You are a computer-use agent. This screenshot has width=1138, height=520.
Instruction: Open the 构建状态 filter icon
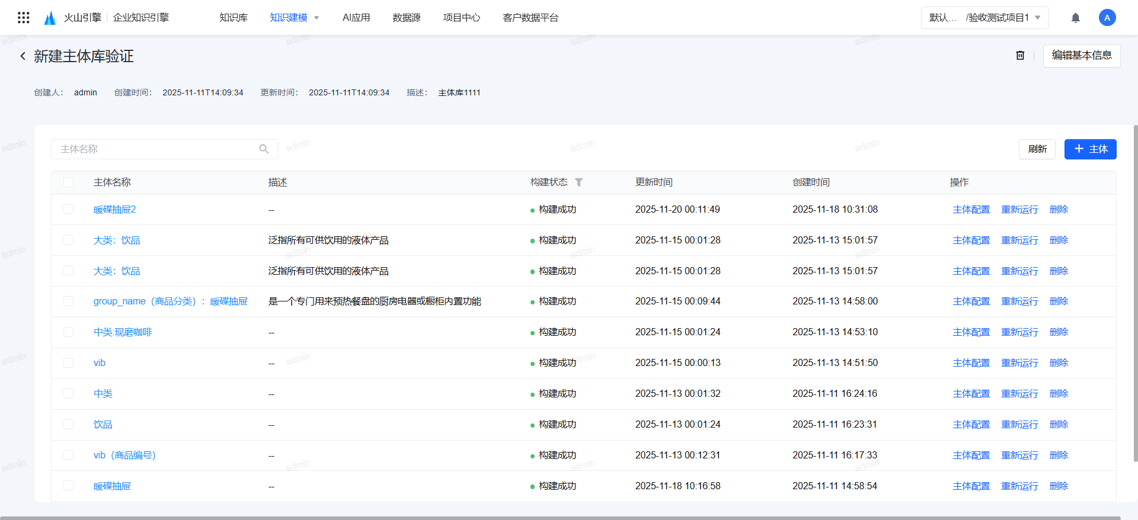click(x=579, y=182)
